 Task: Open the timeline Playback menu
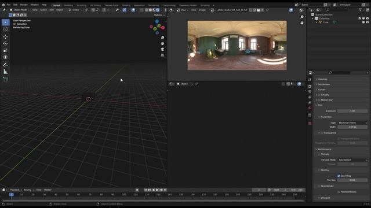pos(16,190)
